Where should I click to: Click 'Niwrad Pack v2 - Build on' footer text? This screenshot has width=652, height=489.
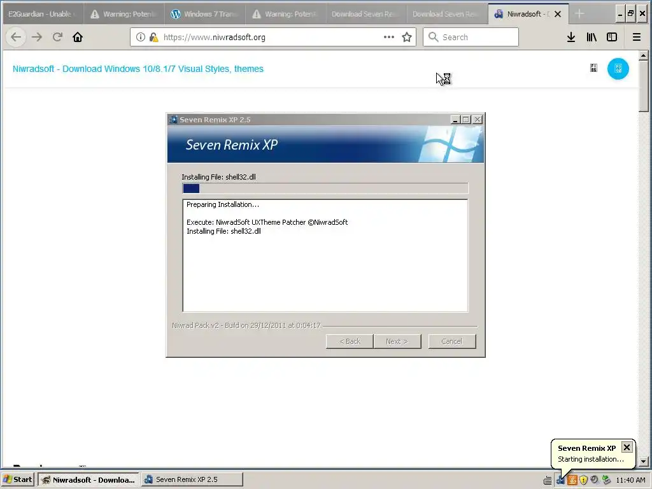246,325
